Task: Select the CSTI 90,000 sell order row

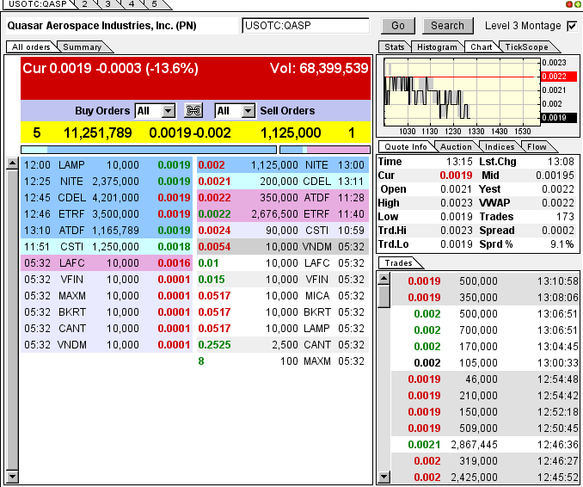Action: (283, 231)
